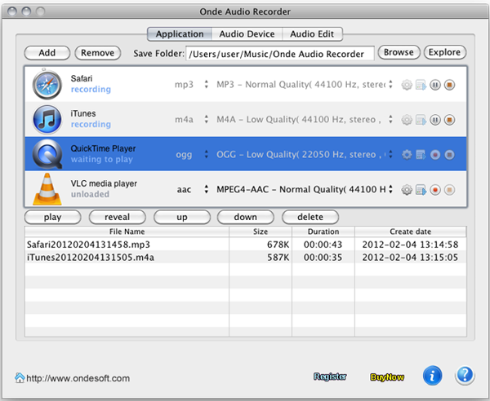Explore the save folder

click(x=445, y=52)
